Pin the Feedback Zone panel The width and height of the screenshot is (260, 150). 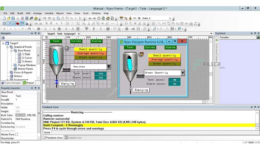255,107
